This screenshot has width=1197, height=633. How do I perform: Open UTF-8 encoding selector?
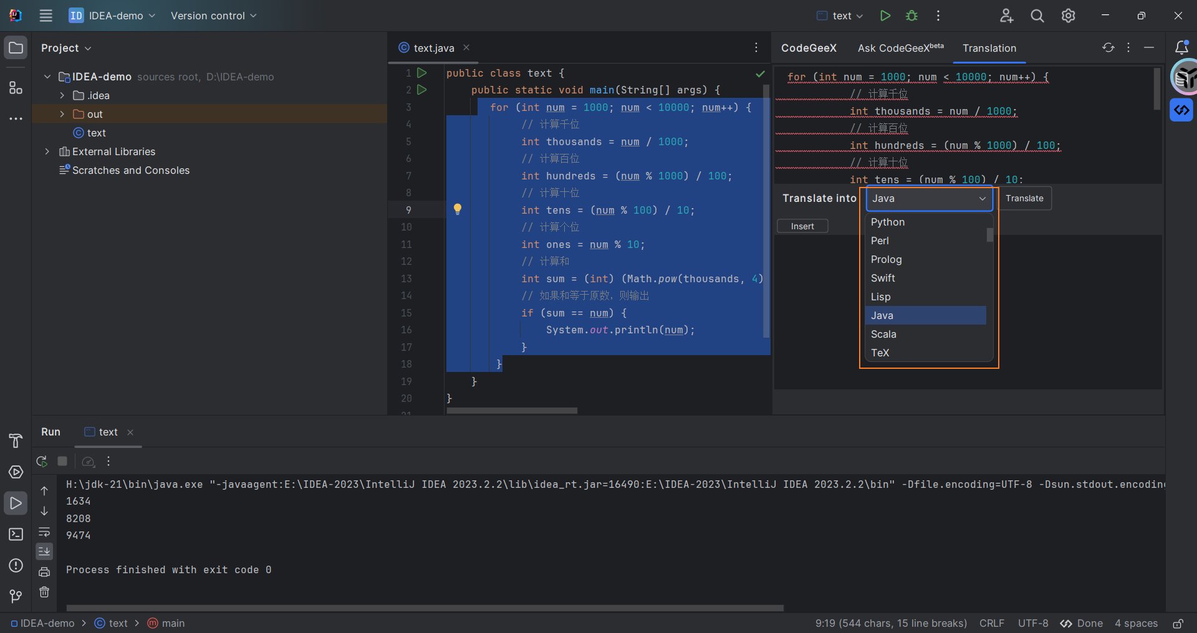tap(1033, 623)
